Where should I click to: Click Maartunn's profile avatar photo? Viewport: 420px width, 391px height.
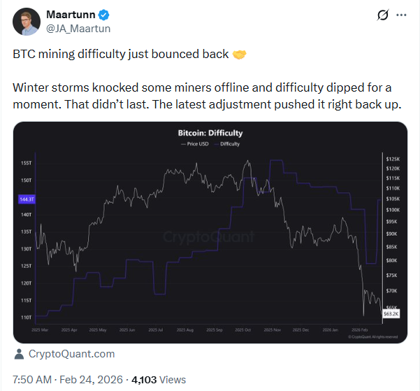pyautogui.click(x=24, y=22)
